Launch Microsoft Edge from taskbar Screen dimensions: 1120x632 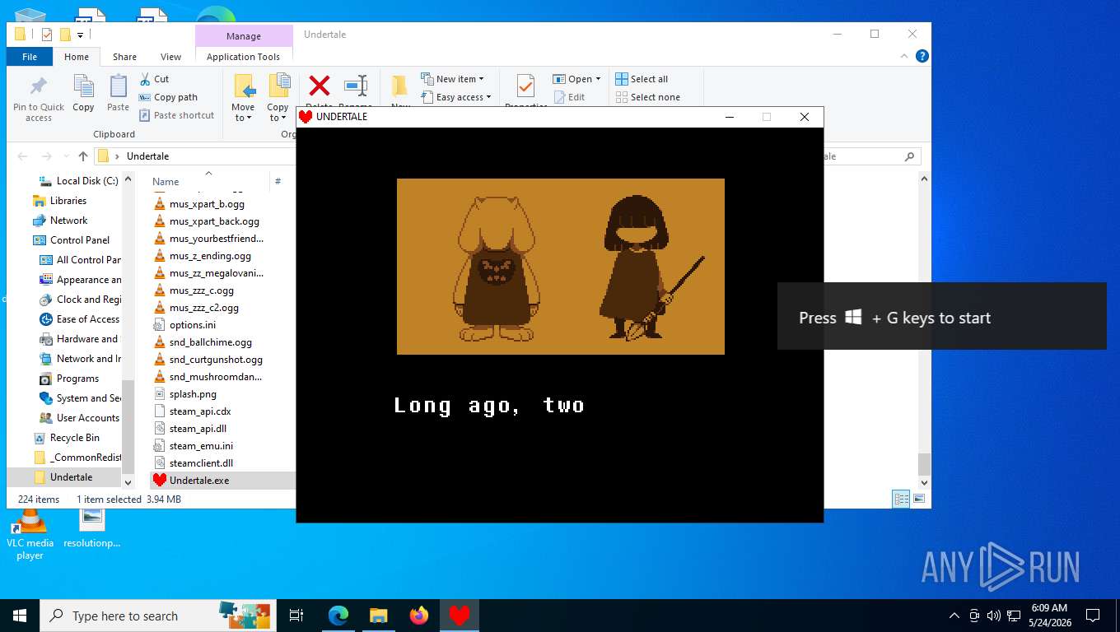coord(338,616)
